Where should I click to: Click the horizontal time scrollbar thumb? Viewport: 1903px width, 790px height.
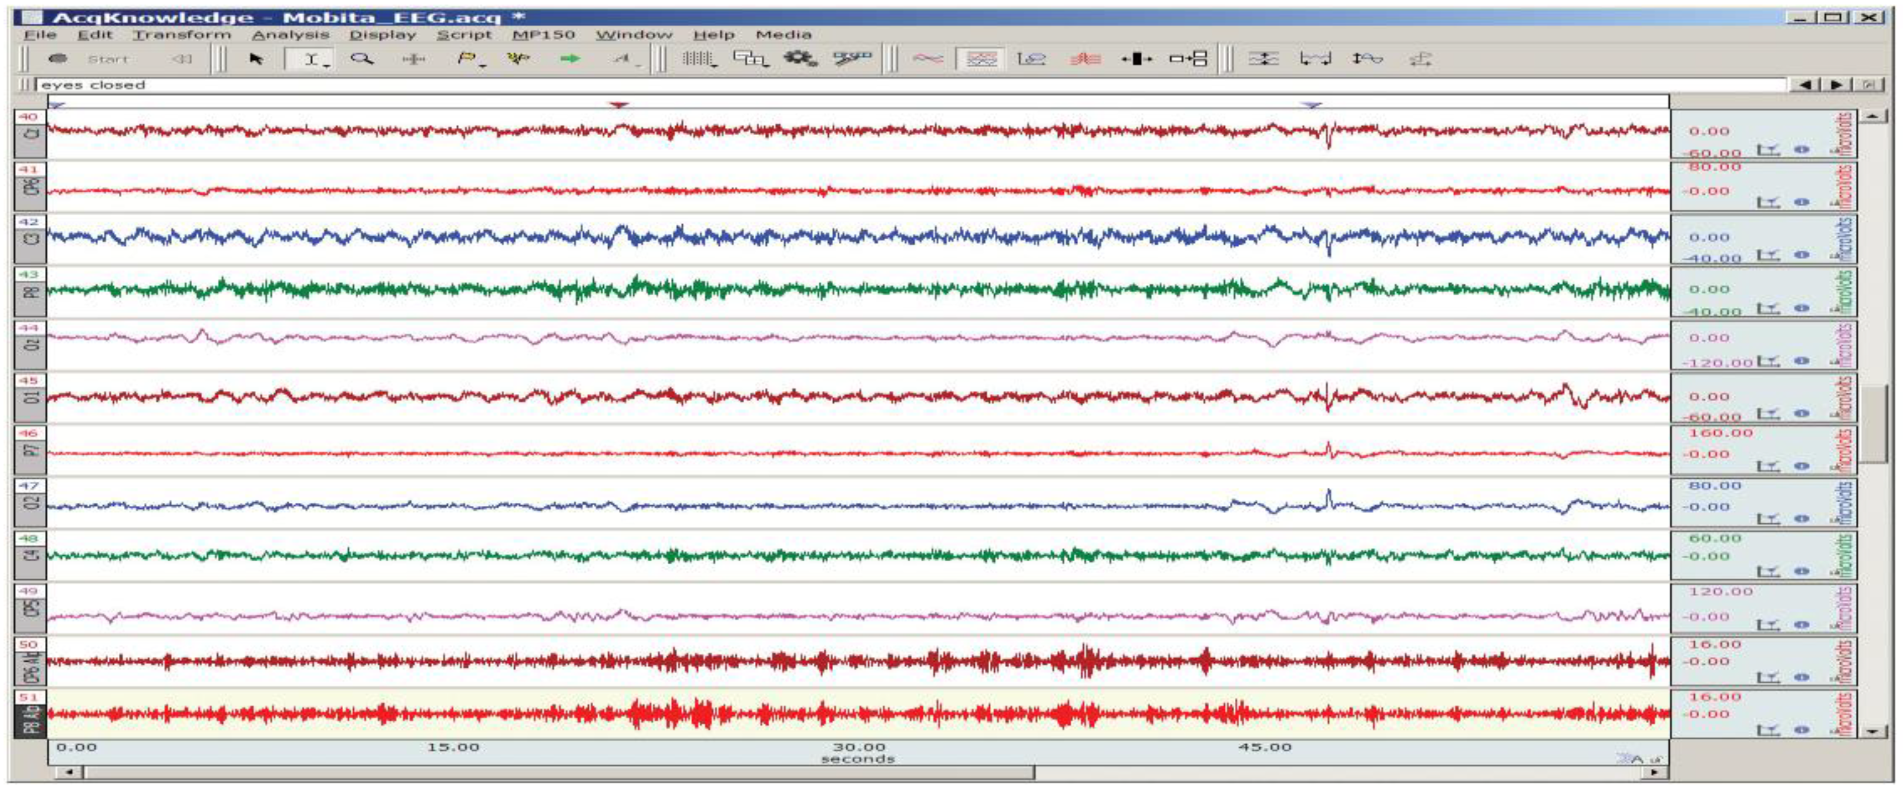click(x=559, y=772)
